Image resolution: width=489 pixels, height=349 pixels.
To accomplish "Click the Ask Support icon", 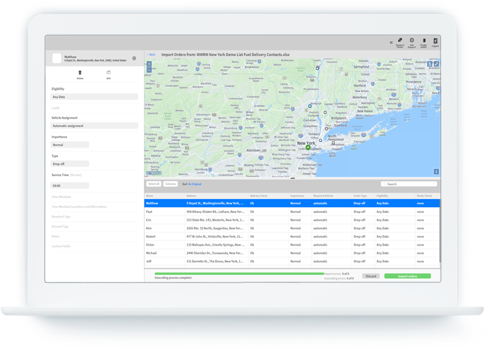I will click(x=412, y=41).
